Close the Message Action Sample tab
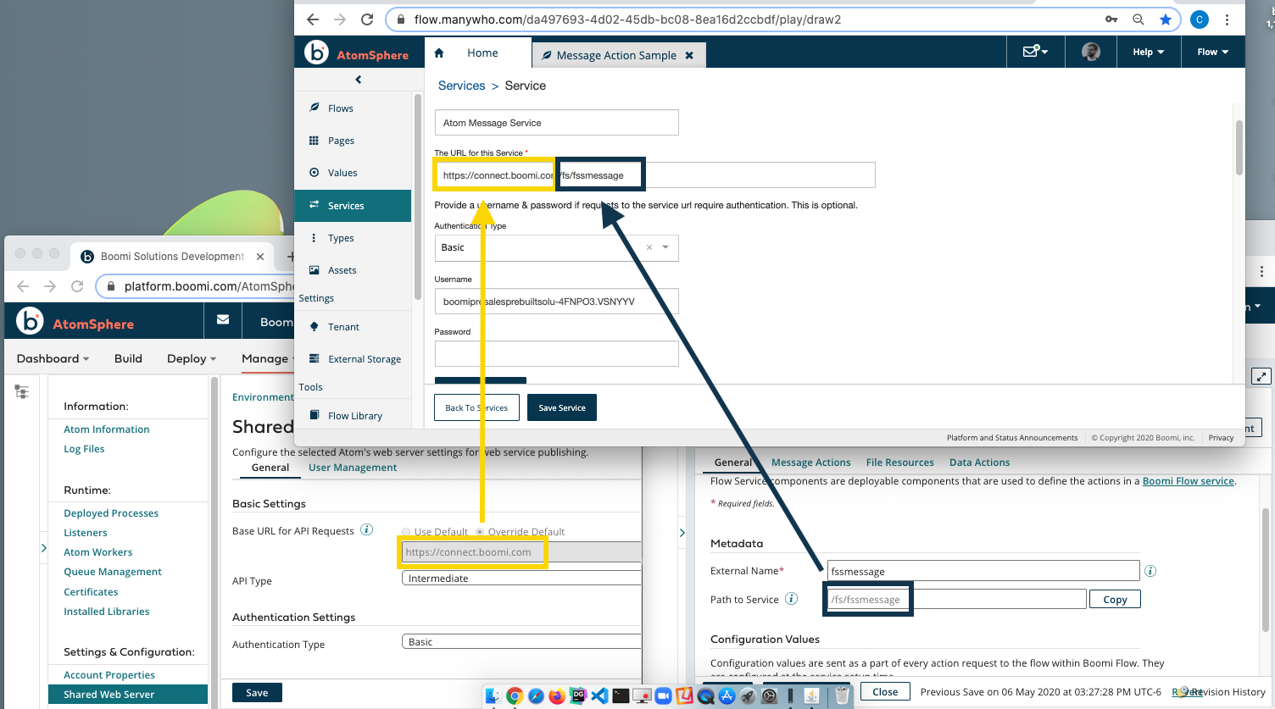Image resolution: width=1275 pixels, height=709 pixels. click(x=689, y=55)
